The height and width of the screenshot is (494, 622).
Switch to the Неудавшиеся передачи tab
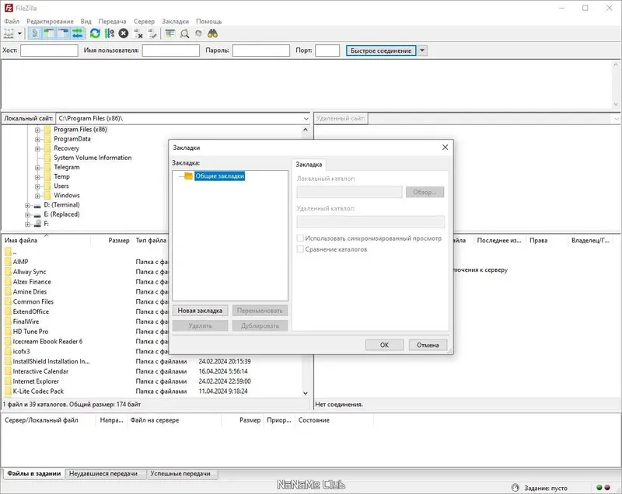tap(103, 473)
